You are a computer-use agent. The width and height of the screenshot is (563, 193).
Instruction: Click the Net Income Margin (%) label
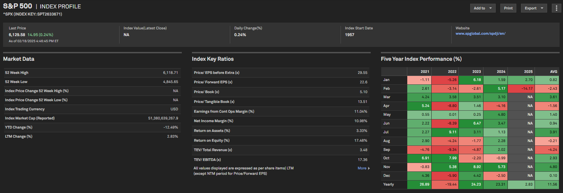pyautogui.click(x=214, y=121)
